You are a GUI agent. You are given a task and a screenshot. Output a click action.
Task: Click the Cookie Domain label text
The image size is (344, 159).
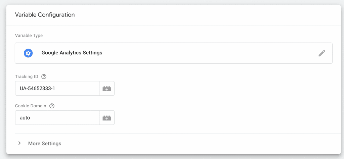(31, 106)
